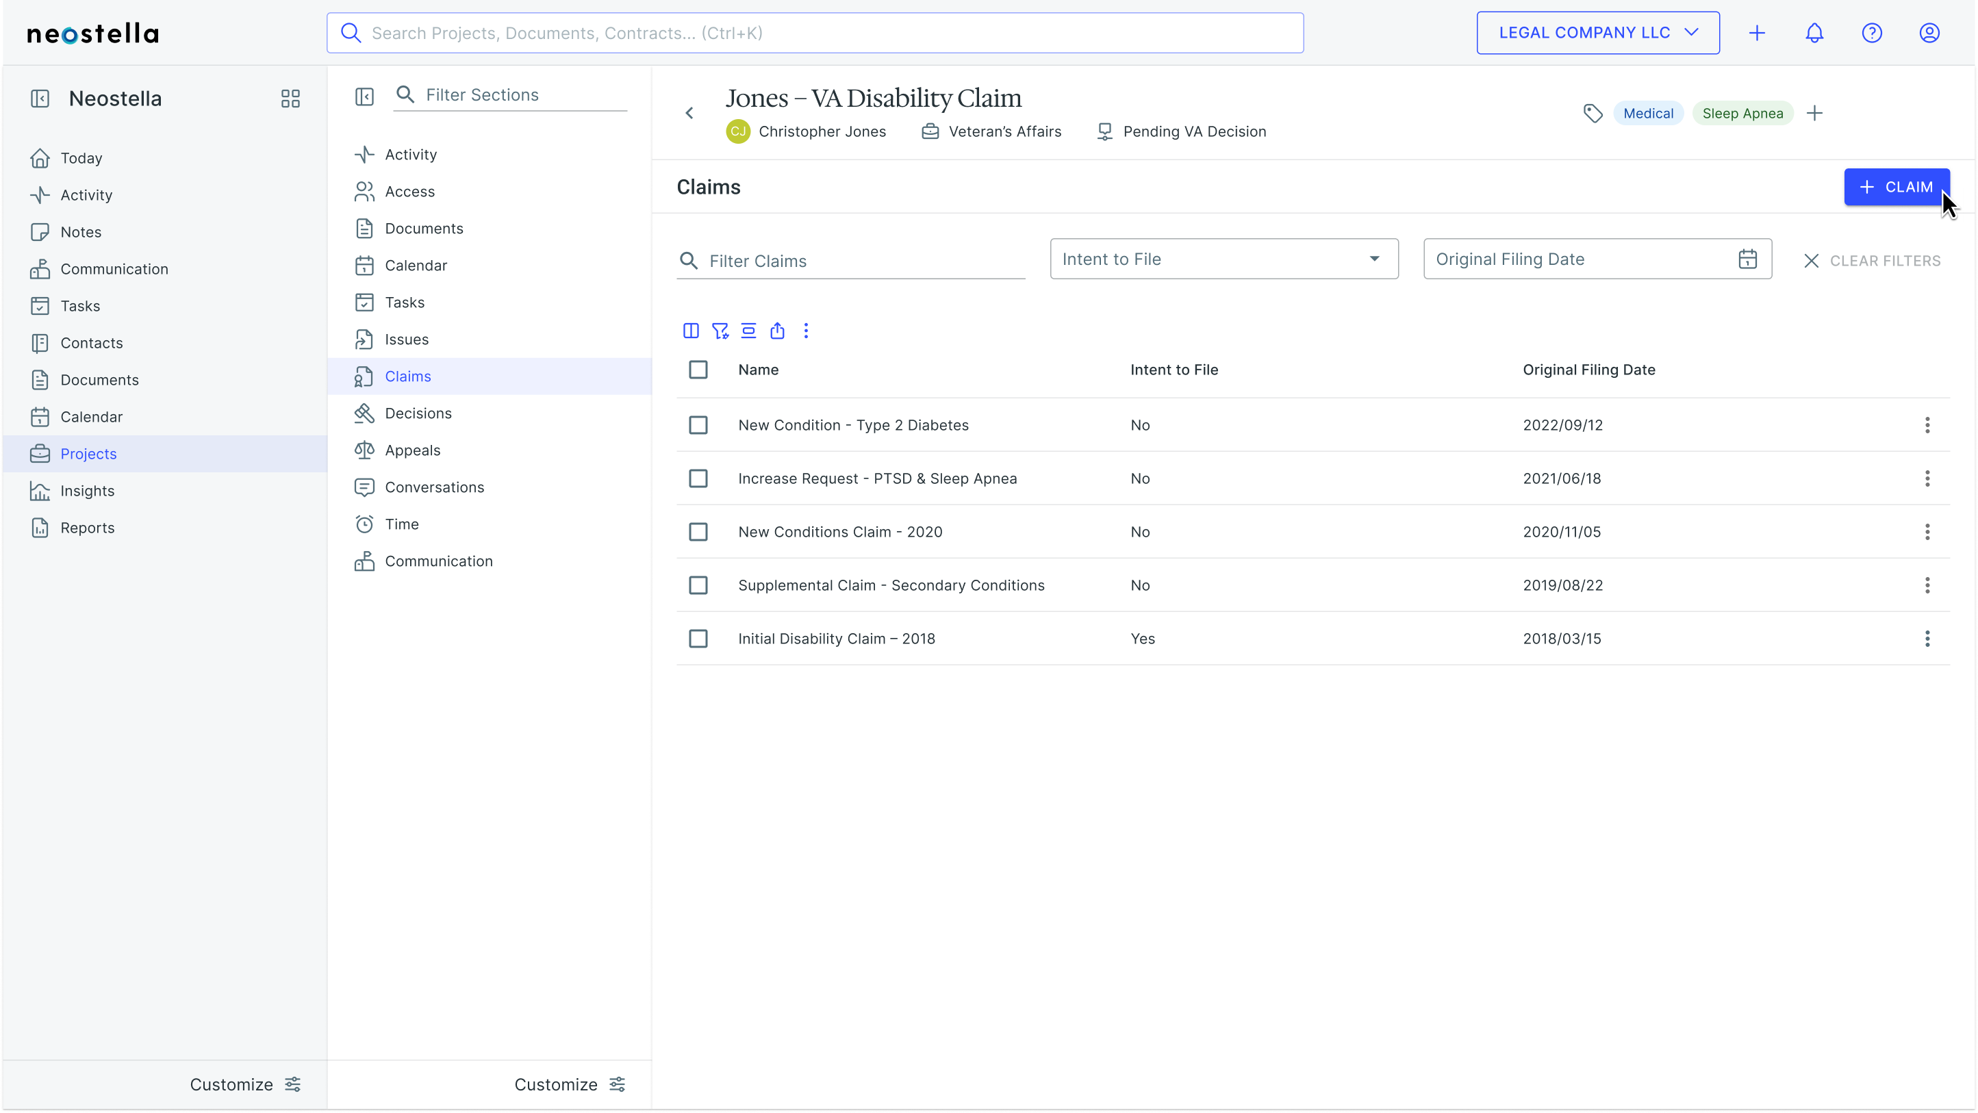Click the column layout icon above the table
Screen dimensions: 1978x1113
pos(690,331)
